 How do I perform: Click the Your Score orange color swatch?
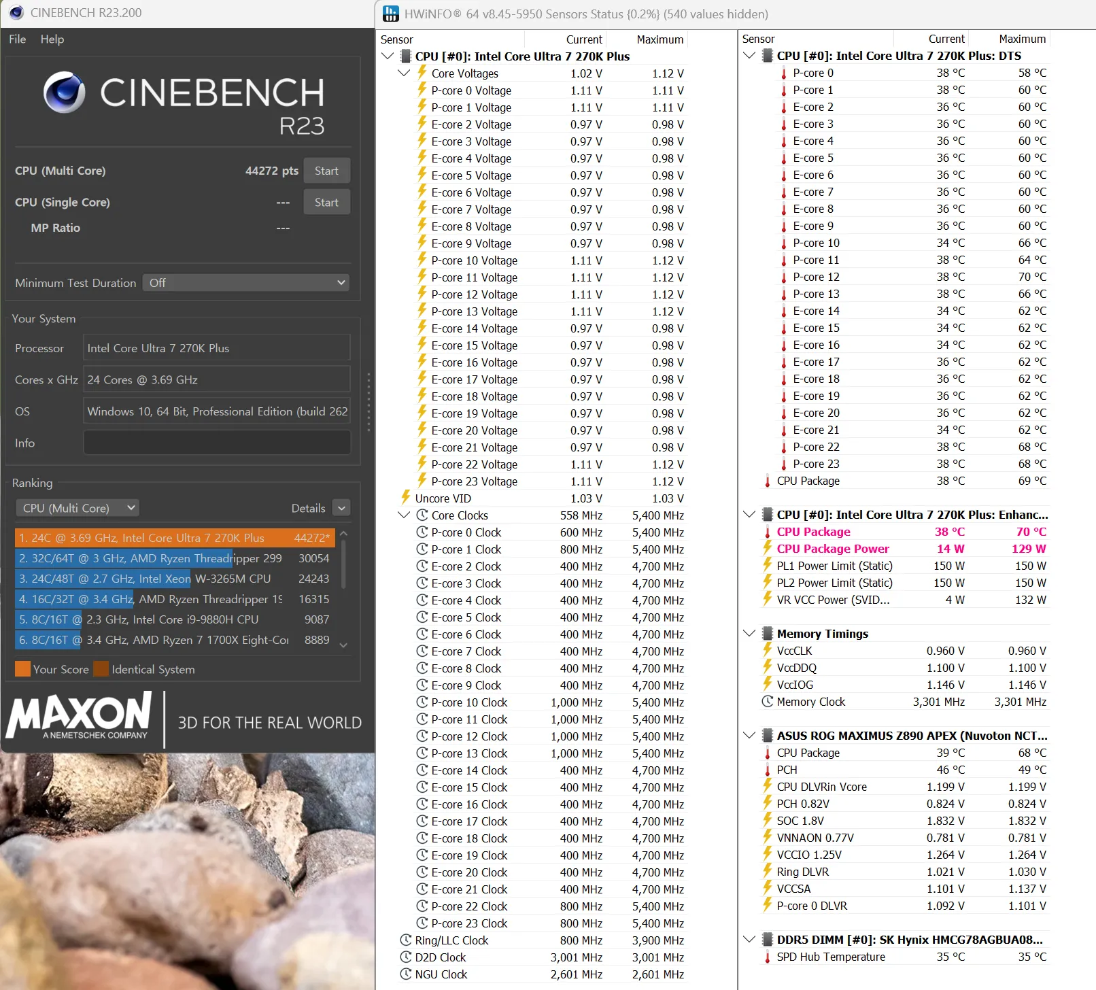click(x=22, y=669)
